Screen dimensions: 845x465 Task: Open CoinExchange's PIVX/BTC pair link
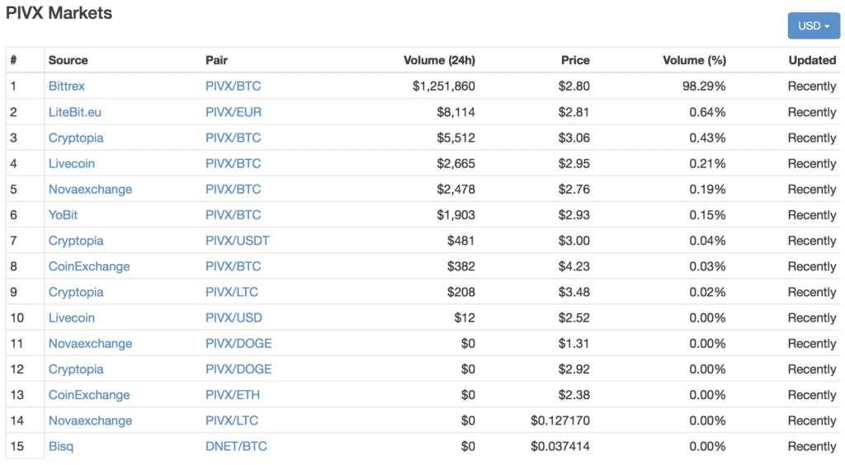233,266
